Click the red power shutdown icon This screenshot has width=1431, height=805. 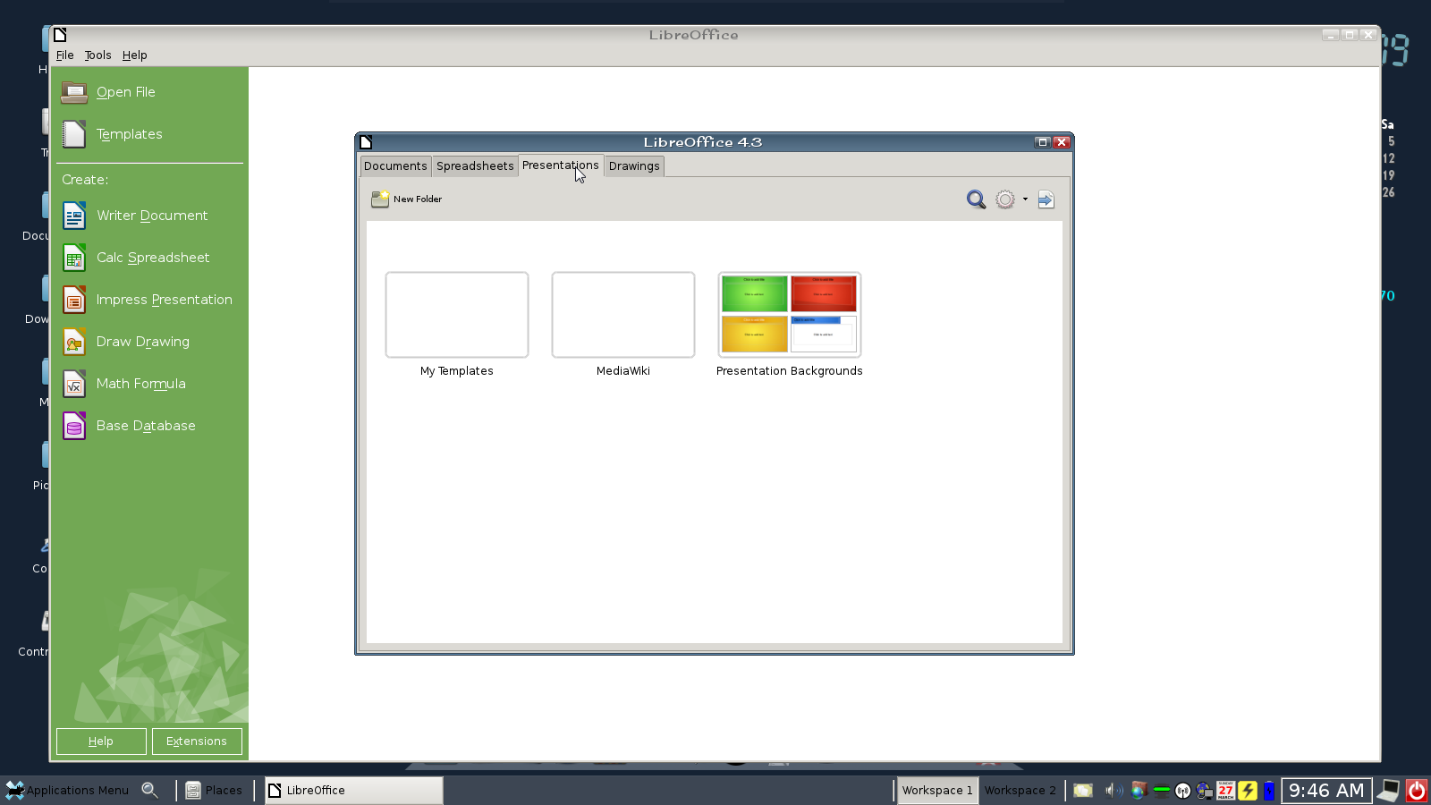tap(1417, 790)
